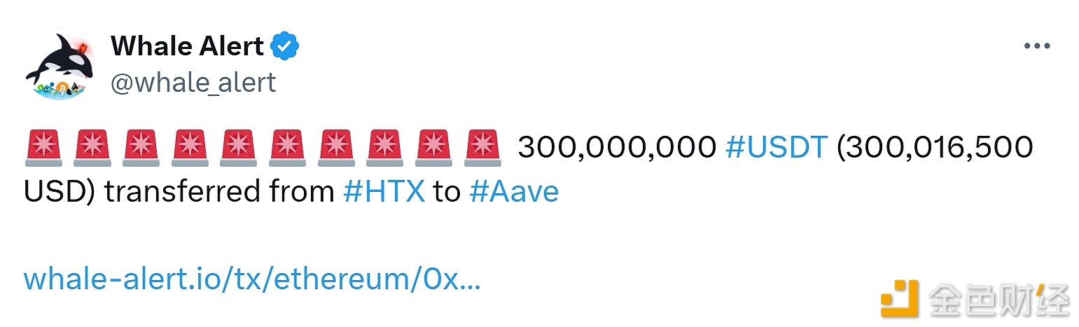This screenshot has width=1079, height=327.
Task: Click the (300,016,500 USD value text
Action: click(935, 148)
